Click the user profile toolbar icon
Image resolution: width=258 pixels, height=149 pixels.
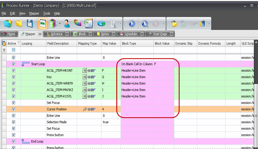pos(67,24)
